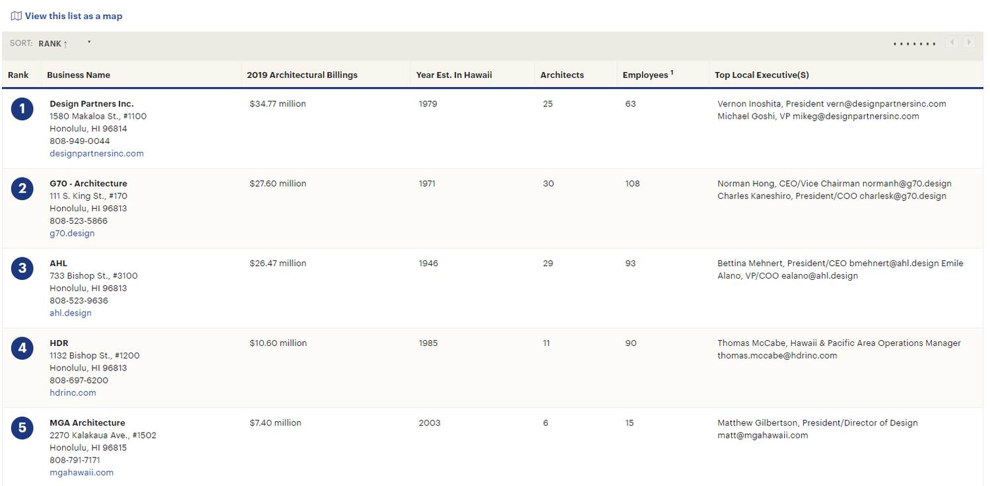Open designpartnersinc.com website link
Viewport: 990px width, 486px height.
(x=96, y=153)
